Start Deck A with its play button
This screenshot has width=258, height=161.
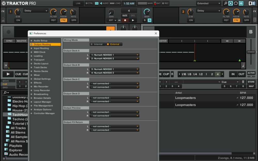point(8,74)
